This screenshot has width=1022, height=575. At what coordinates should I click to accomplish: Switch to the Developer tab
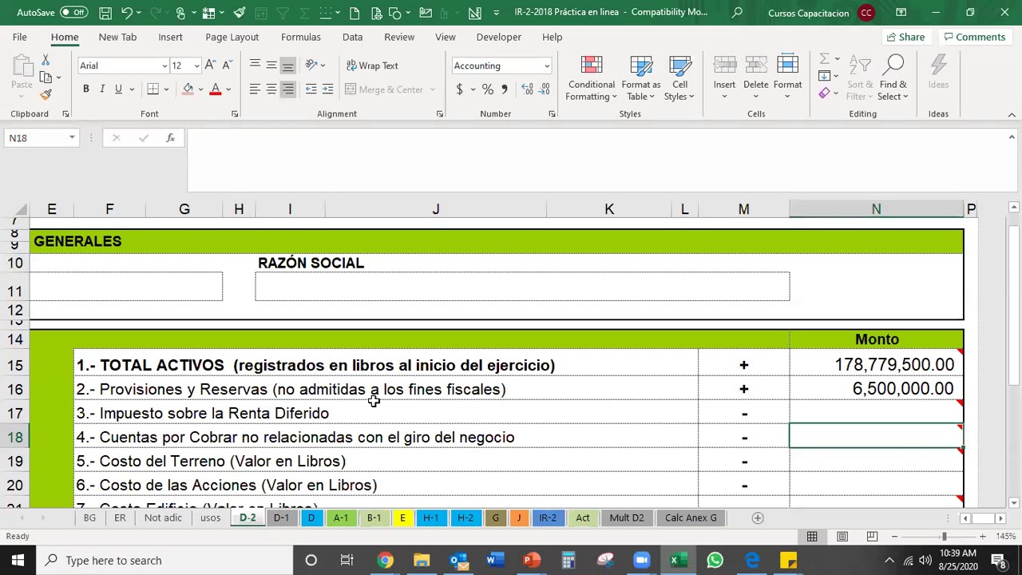point(499,37)
